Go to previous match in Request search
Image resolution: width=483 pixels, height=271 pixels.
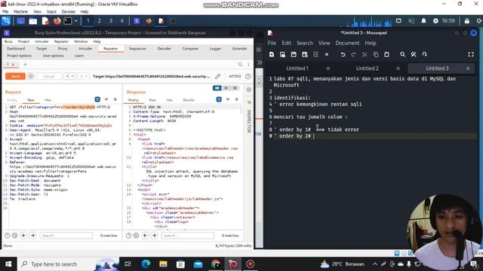(x=23, y=236)
